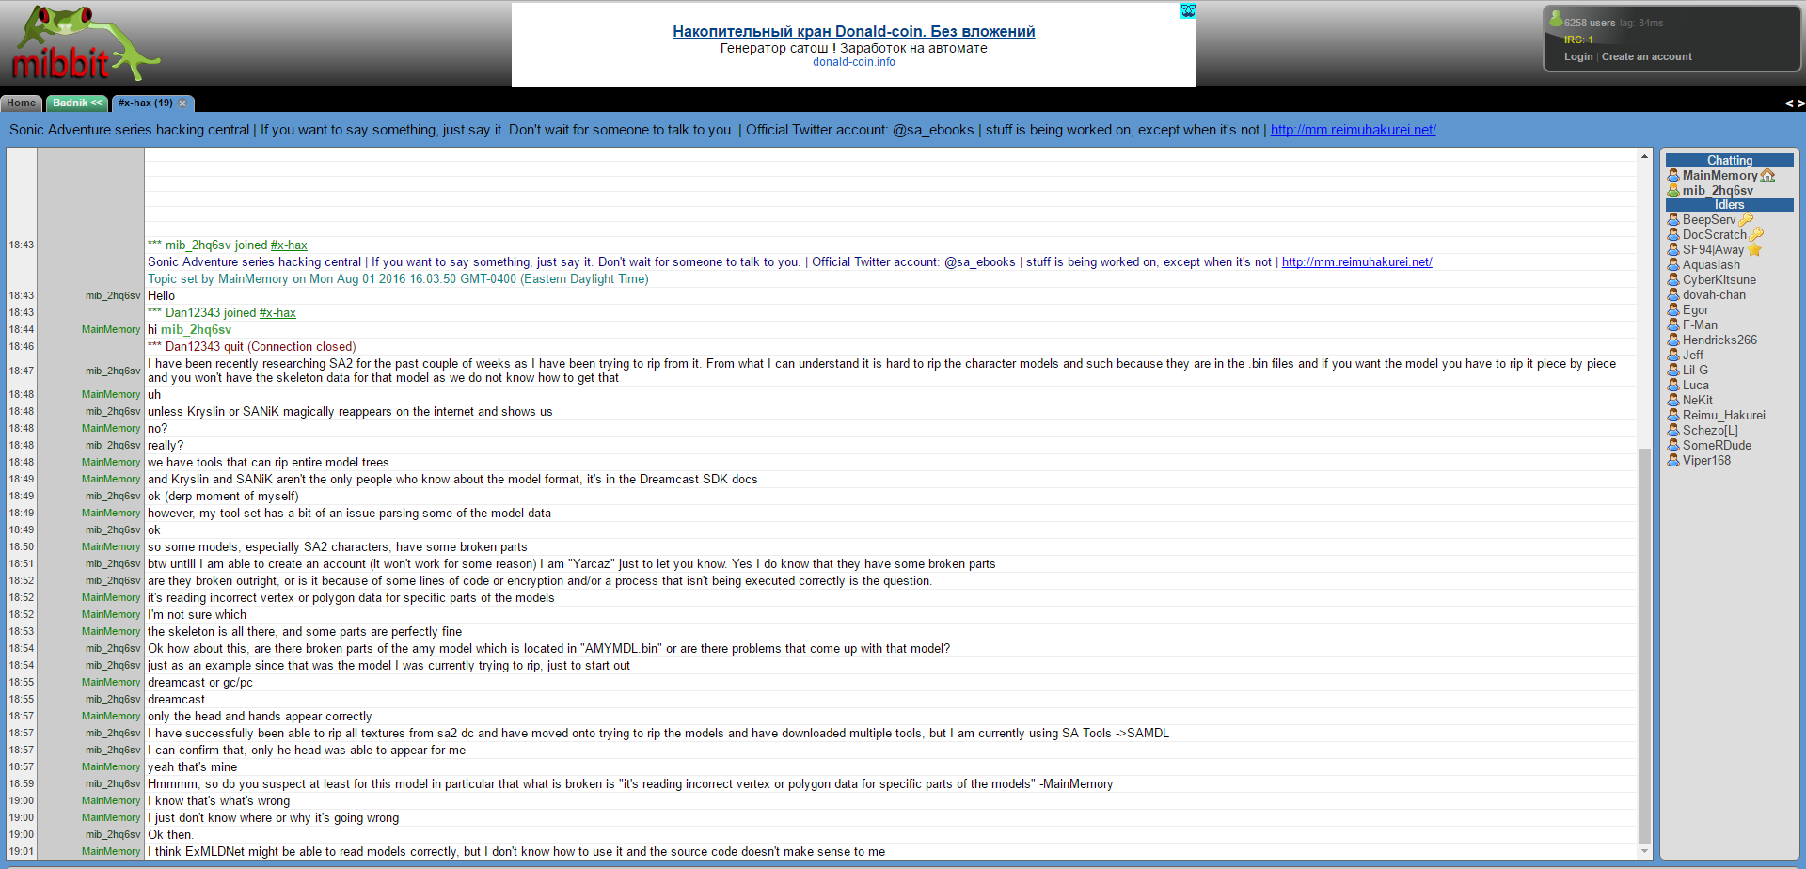This screenshot has width=1806, height=869.
Task: Click the '6258 users' text in the status box
Action: click(1590, 23)
